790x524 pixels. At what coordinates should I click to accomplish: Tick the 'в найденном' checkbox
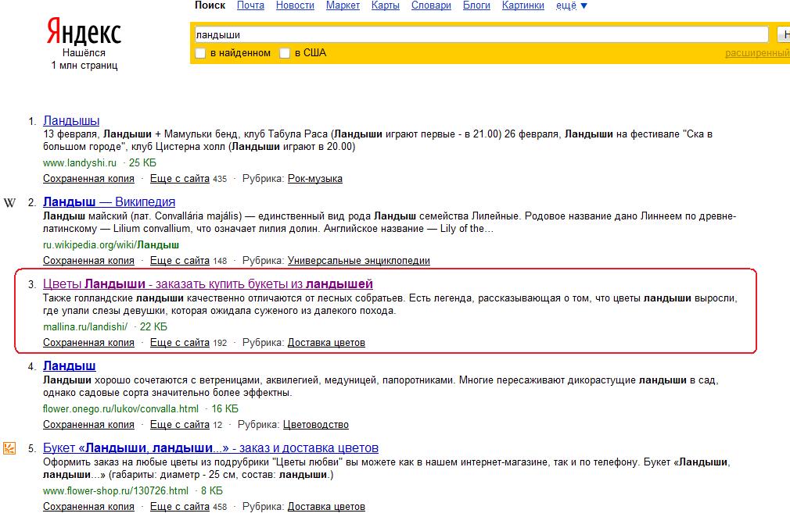pyautogui.click(x=200, y=53)
